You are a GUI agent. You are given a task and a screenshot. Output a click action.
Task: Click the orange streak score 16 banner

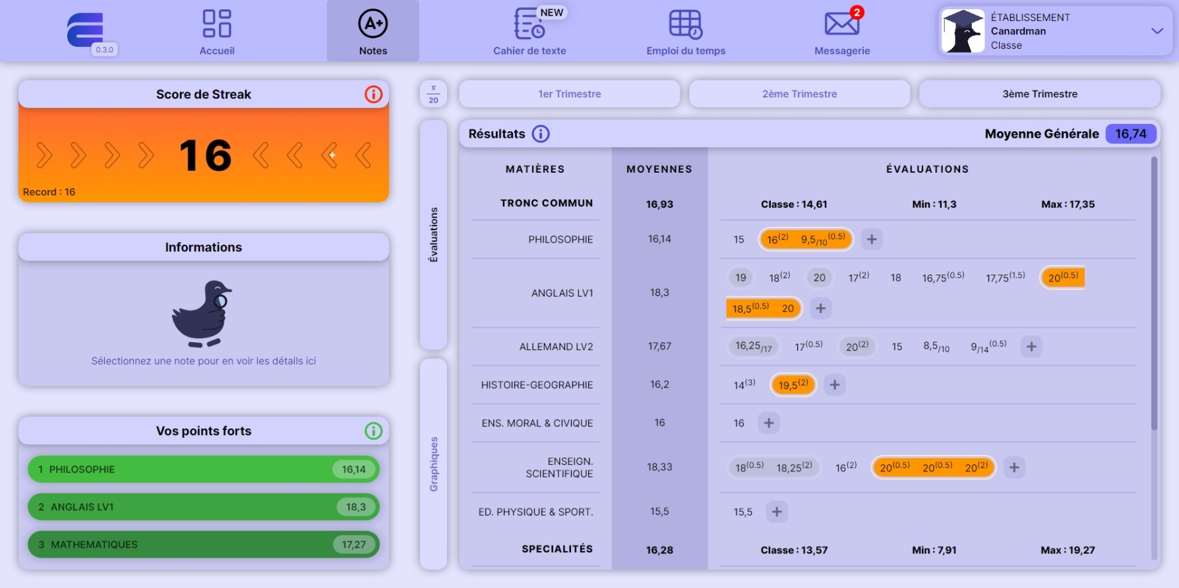click(204, 156)
